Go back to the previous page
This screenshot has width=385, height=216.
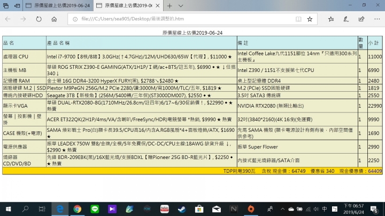pos(8,19)
